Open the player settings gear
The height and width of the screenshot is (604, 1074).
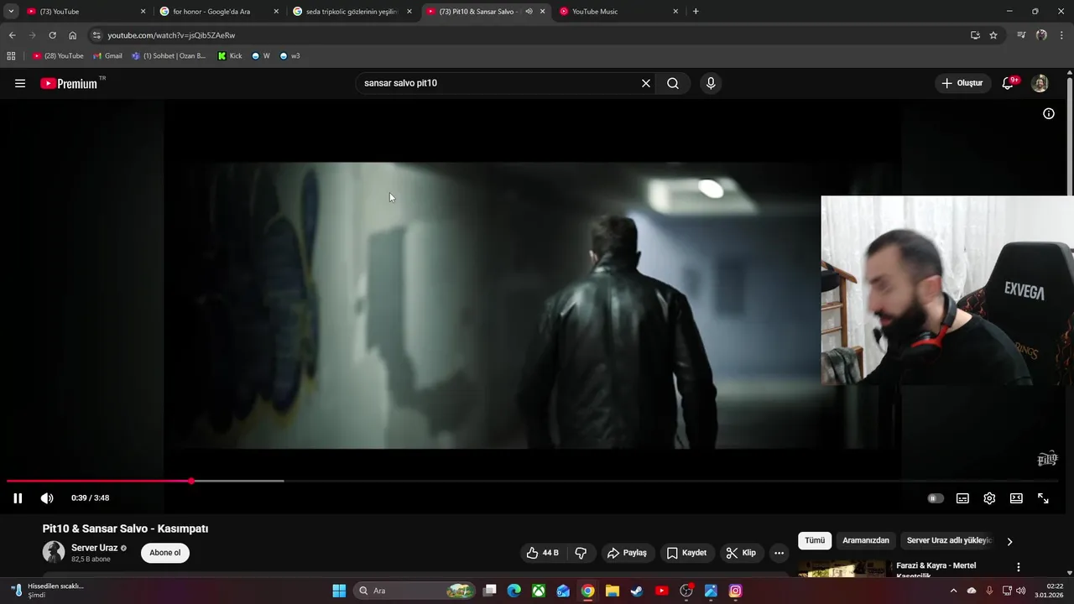point(989,498)
